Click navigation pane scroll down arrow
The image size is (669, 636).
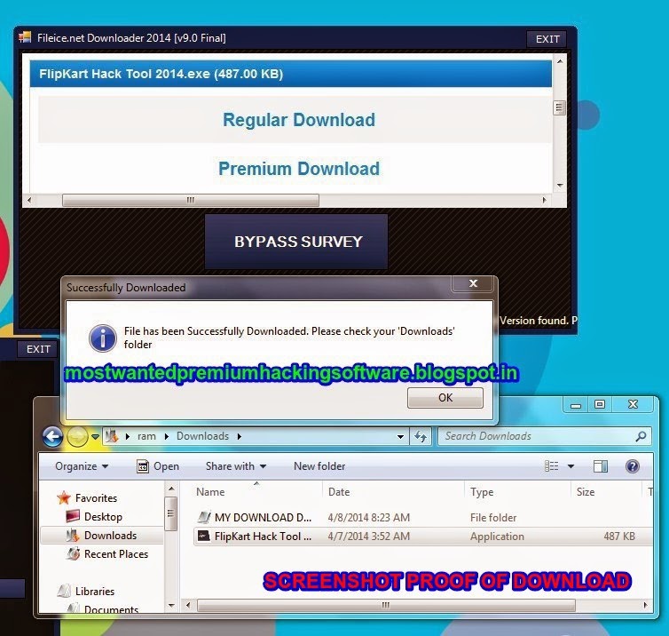coord(171,605)
